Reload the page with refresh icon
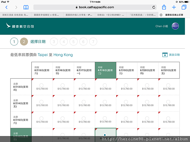 [154, 7]
